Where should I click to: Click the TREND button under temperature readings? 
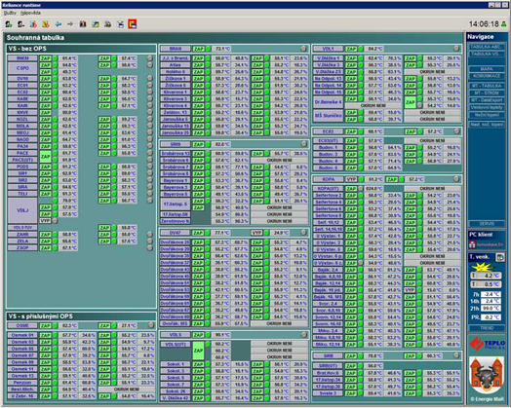click(486, 328)
